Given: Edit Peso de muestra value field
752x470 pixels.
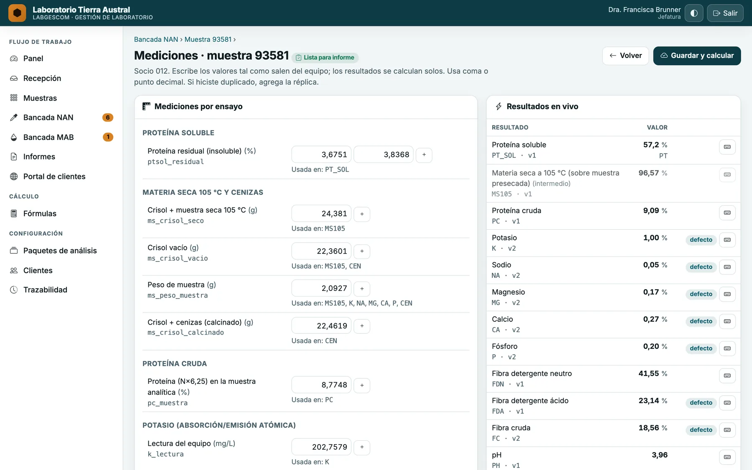Looking at the screenshot, I should (321, 288).
